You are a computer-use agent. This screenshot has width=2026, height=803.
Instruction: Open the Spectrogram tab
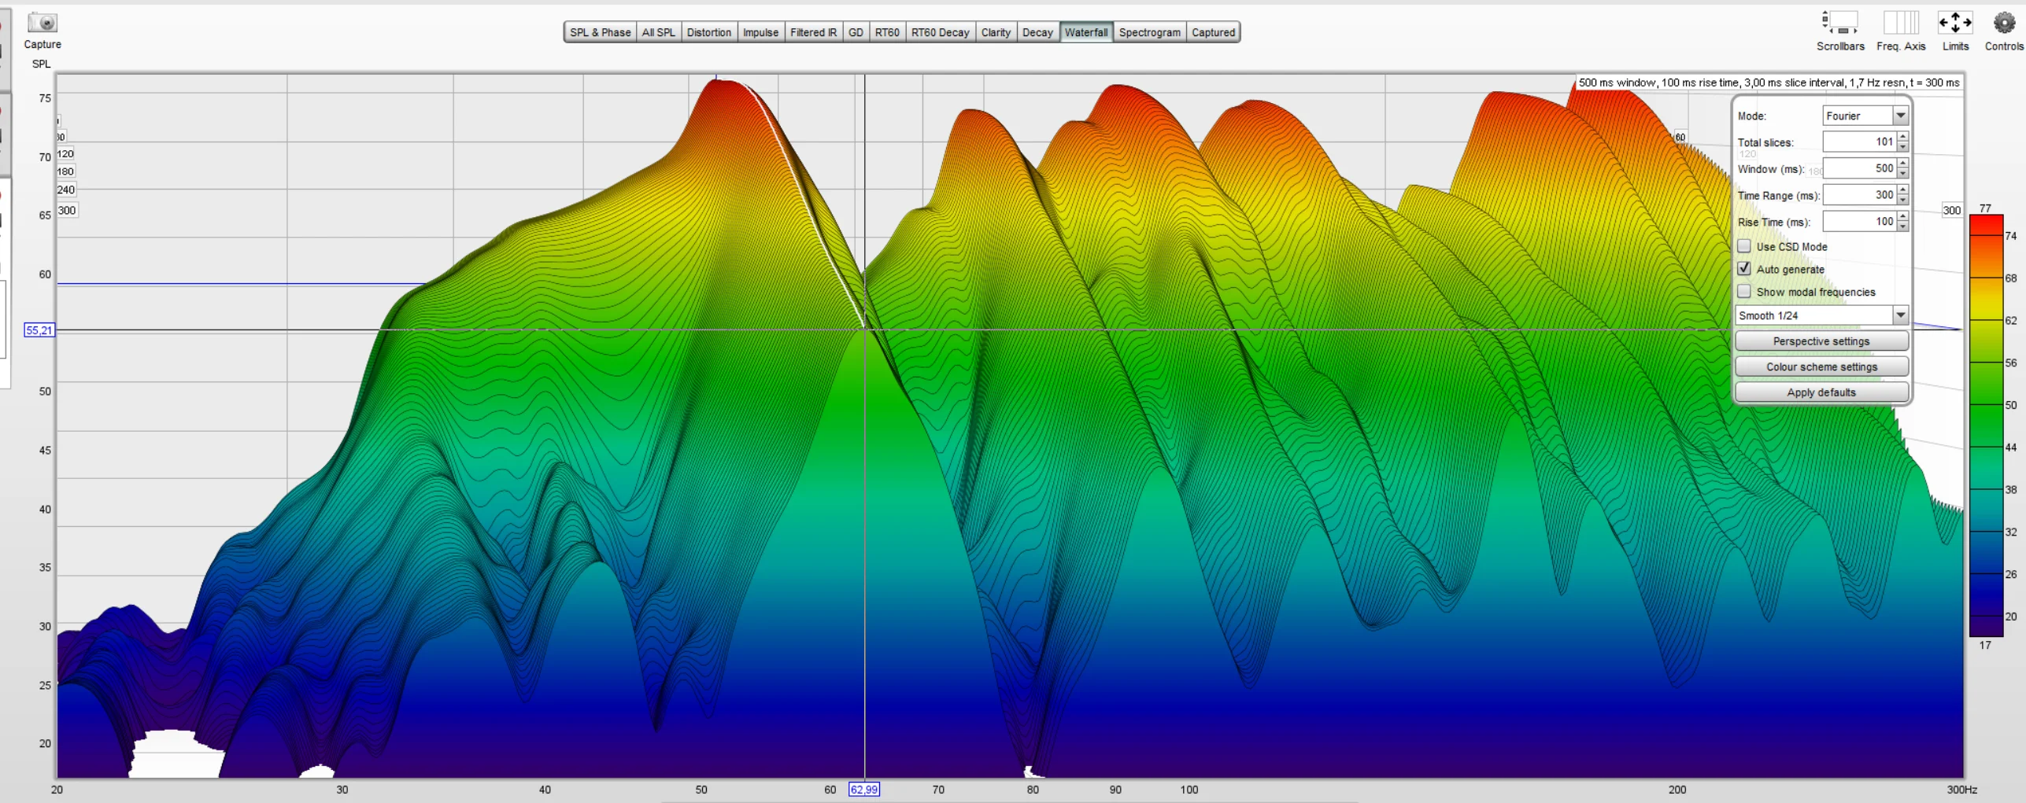pos(1150,32)
